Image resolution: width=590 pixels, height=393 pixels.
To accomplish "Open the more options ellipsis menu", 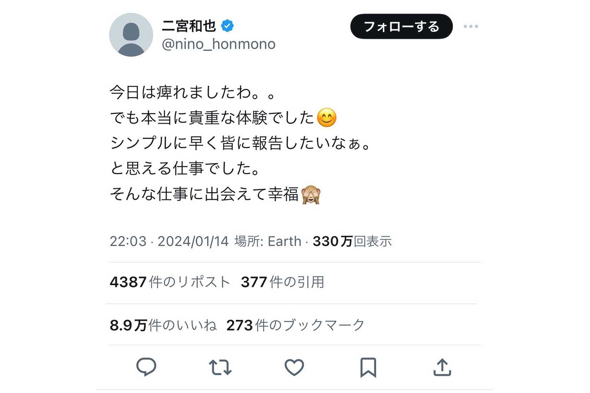I will tap(472, 26).
